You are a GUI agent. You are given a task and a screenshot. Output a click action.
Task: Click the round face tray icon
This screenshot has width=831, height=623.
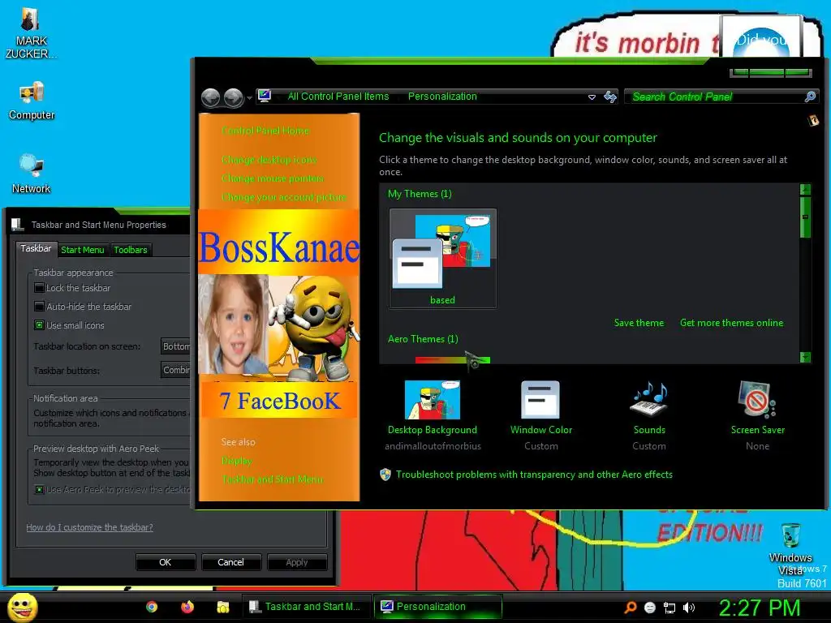click(x=650, y=608)
